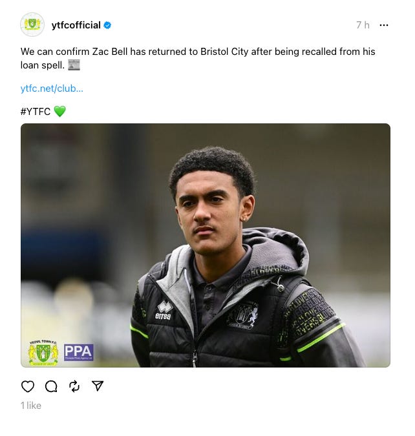Open the Zac Bell photo attachment
The image size is (415, 436).
click(206, 245)
